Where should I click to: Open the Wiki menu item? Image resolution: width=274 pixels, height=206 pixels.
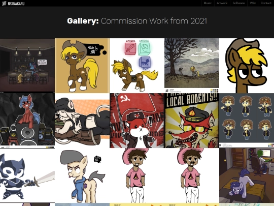point(253,3)
